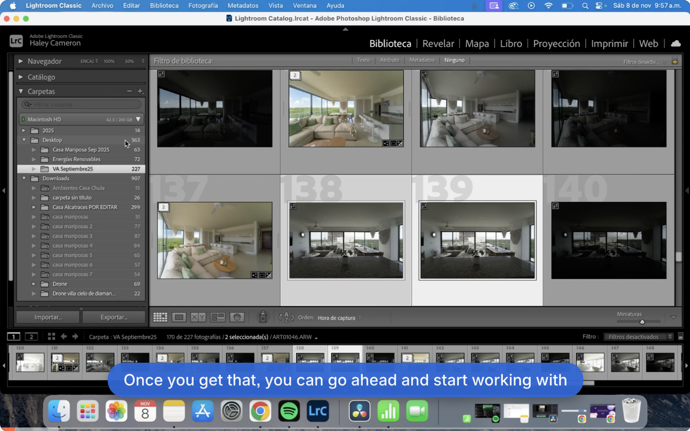Viewport: 690px width, 431px height.
Task: Toggle the library filter lock
Action: click(674, 61)
